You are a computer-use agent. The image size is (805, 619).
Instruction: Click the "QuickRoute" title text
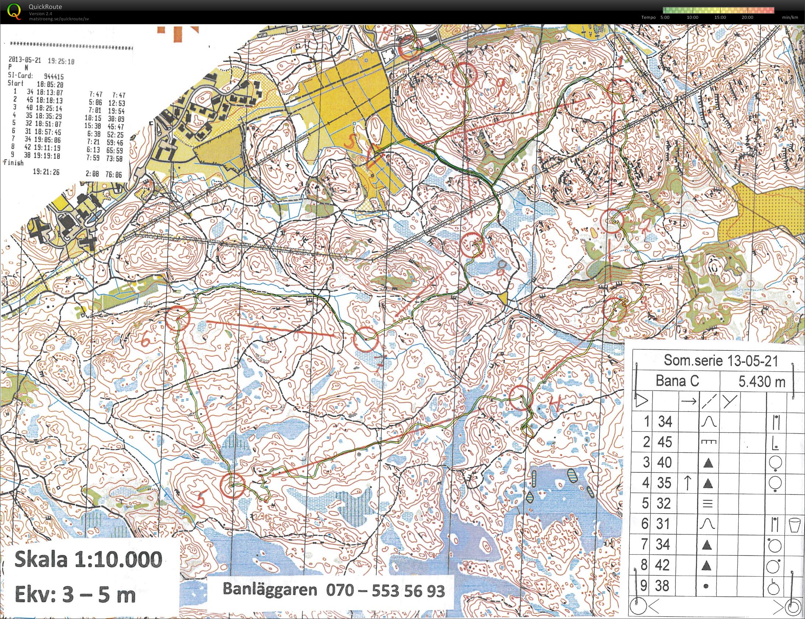coord(45,7)
